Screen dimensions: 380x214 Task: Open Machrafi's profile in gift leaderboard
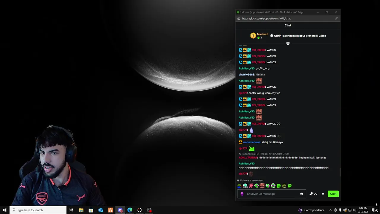pyautogui.click(x=262, y=34)
